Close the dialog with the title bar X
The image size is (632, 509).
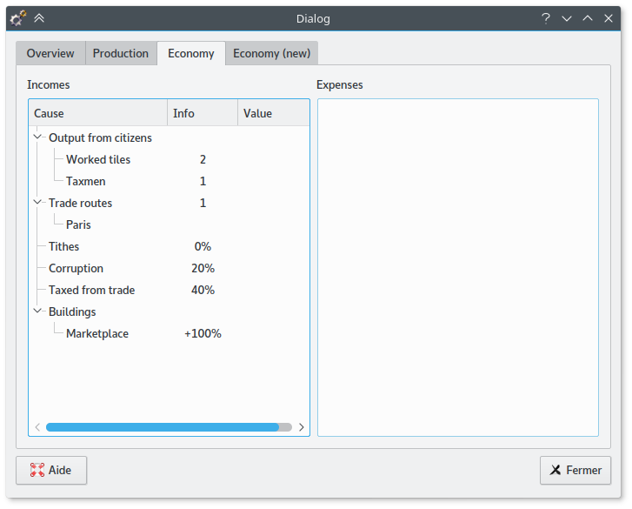[x=610, y=17]
